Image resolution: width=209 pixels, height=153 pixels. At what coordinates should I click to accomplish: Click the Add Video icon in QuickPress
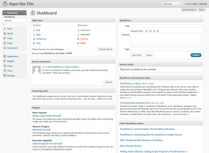[150, 31]
